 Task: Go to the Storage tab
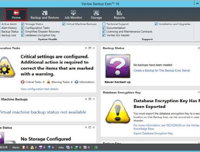pyautogui.click(x=96, y=15)
